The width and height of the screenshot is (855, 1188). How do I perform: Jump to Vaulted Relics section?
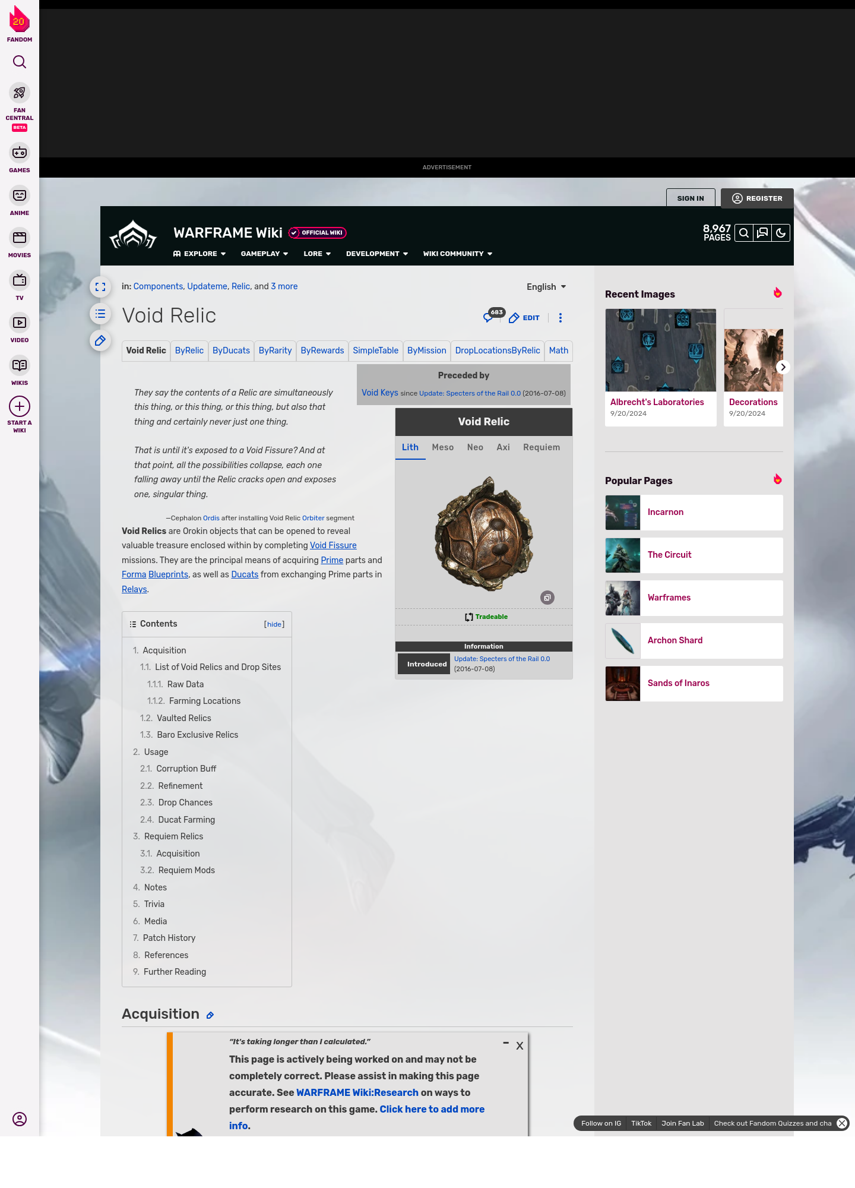[184, 718]
